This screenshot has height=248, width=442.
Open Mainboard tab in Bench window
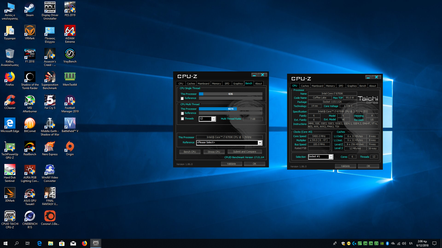203,83
